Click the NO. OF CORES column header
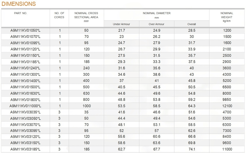This screenshot has width=246, height=153. 59,15
